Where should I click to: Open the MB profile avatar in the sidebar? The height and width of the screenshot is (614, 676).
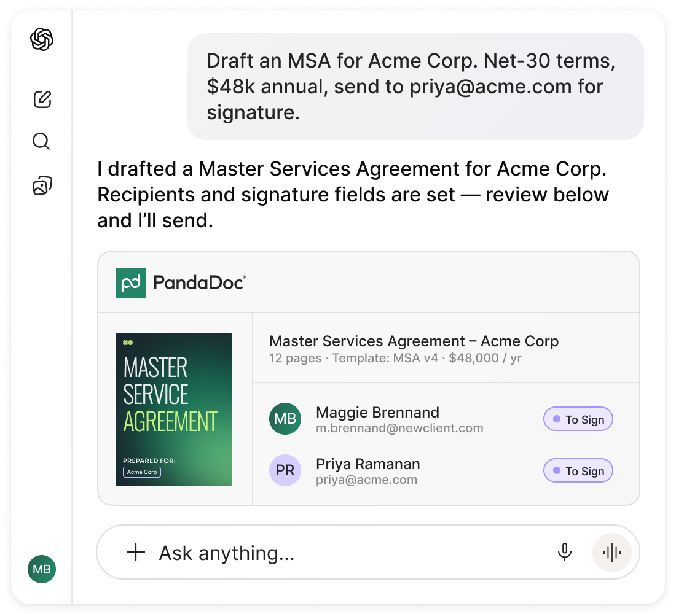42,569
